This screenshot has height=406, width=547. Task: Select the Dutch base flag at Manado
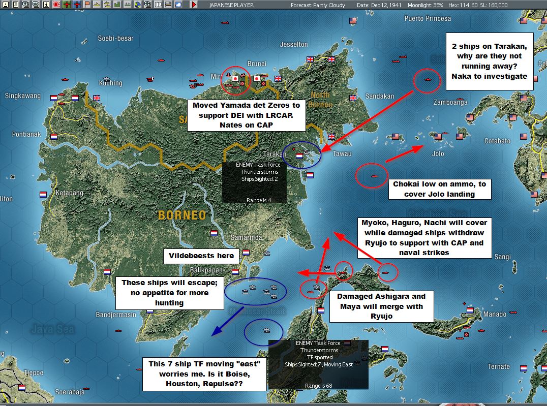pyautogui.click(x=470, y=310)
